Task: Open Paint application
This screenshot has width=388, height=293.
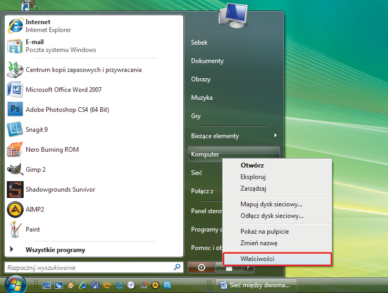Action: tap(33, 229)
